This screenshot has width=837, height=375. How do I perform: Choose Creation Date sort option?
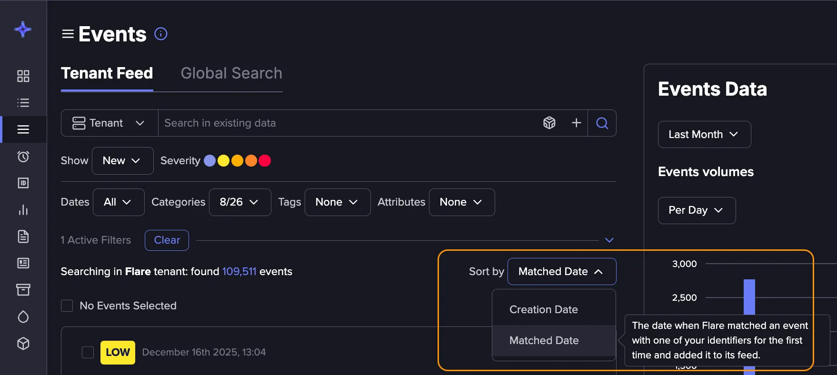(554, 309)
